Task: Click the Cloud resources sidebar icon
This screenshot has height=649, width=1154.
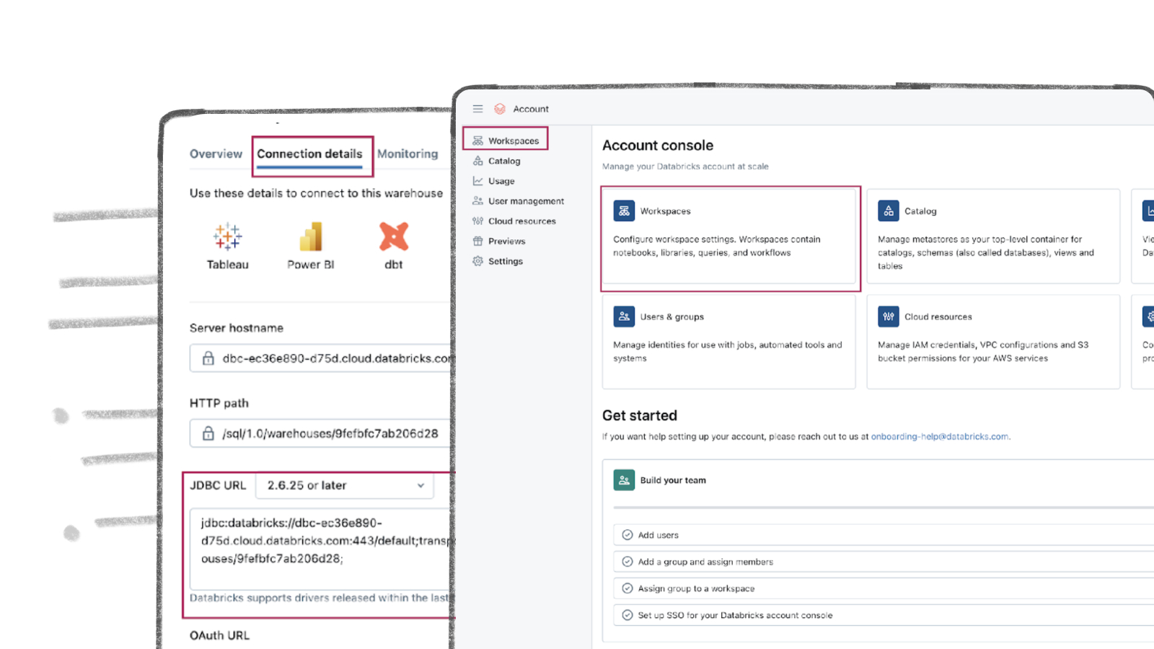Action: pyautogui.click(x=477, y=221)
